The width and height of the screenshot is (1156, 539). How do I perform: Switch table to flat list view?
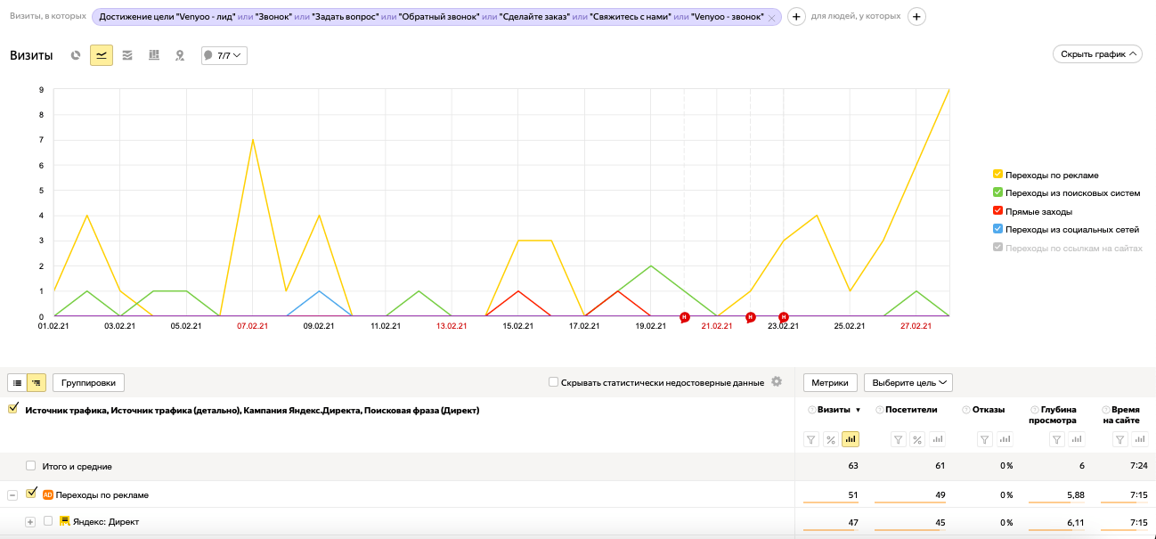pyautogui.click(x=17, y=382)
